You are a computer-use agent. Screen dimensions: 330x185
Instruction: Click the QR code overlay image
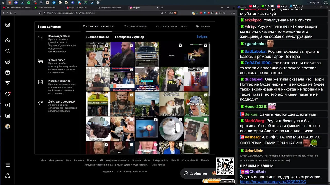[x=225, y=166]
